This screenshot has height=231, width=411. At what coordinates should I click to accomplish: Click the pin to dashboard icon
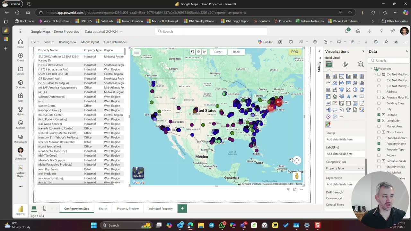coord(386,42)
